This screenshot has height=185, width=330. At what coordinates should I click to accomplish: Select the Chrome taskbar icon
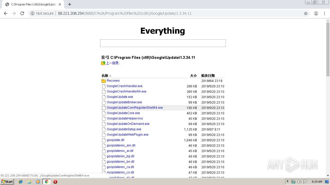46,182
